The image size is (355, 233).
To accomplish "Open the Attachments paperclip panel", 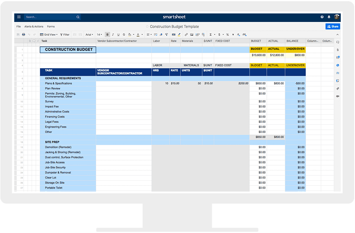I will point(338,50).
